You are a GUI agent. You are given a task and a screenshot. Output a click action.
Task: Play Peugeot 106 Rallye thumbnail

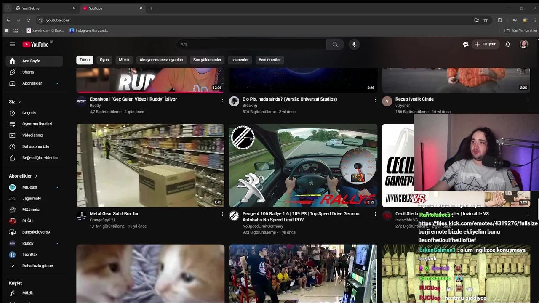pyautogui.click(x=303, y=165)
